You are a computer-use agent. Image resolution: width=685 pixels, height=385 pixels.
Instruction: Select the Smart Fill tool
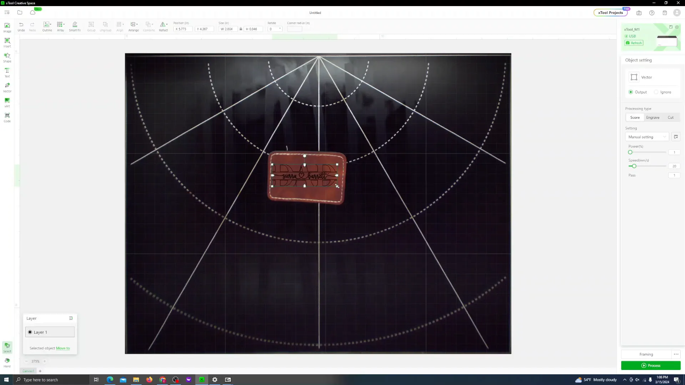tap(75, 26)
